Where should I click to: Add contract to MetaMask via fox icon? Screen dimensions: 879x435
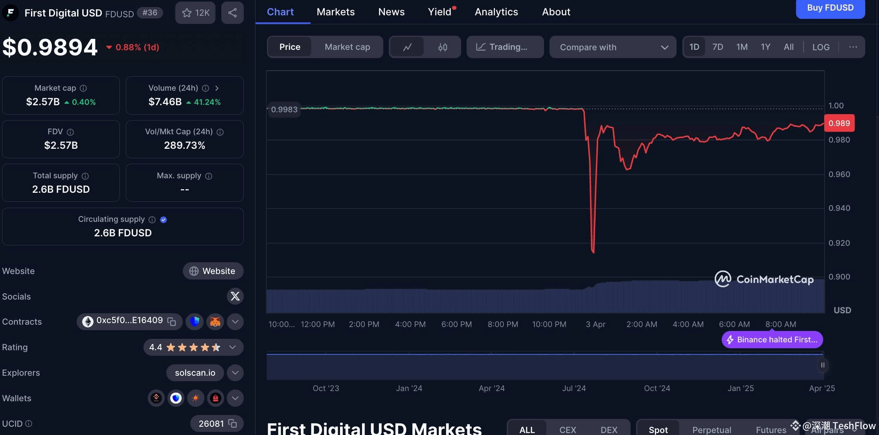pyautogui.click(x=215, y=321)
